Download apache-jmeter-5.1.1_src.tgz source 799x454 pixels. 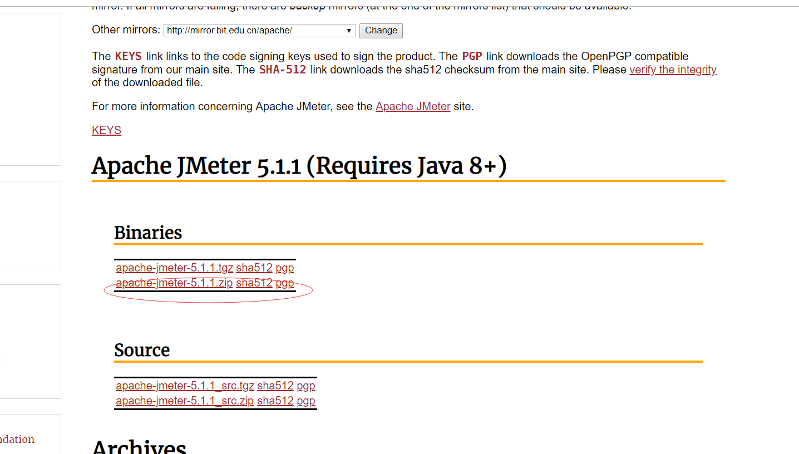185,386
